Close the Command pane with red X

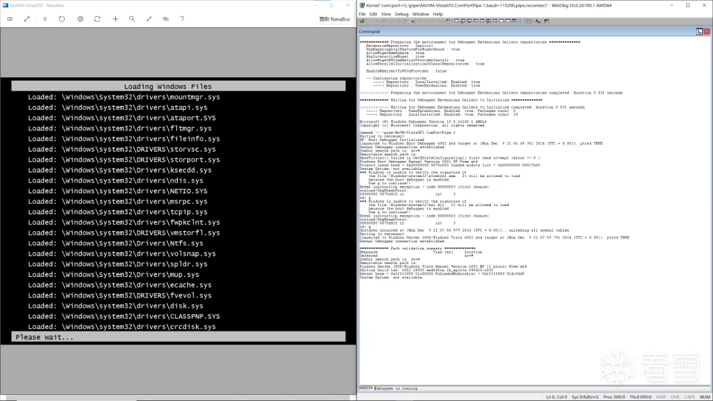[707, 31]
